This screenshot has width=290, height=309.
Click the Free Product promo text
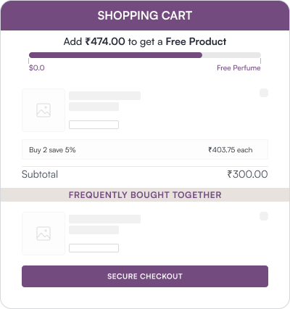pos(196,41)
